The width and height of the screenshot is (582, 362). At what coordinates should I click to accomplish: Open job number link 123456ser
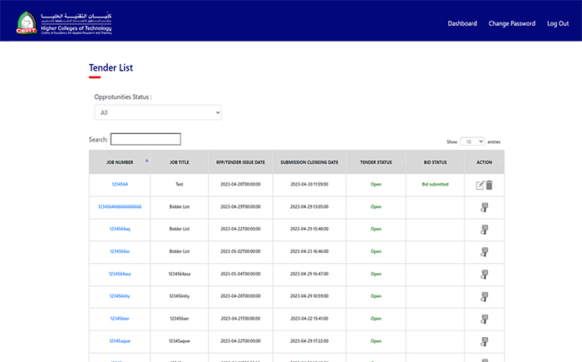(120, 319)
